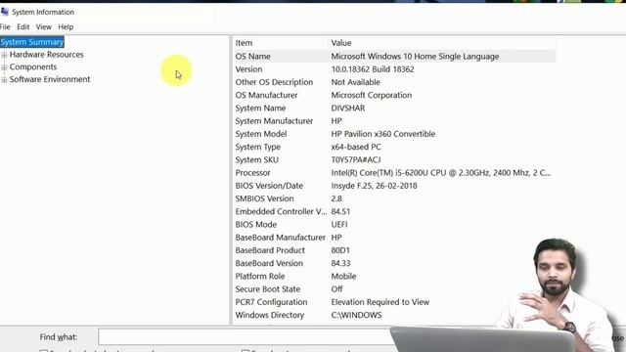Select Windows Directory row label

tap(270, 315)
